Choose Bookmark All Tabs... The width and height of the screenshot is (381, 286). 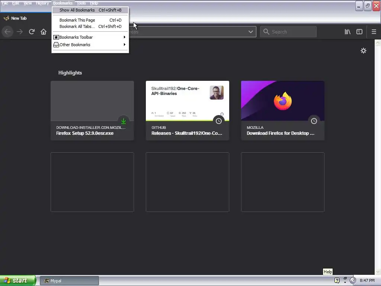90,26
